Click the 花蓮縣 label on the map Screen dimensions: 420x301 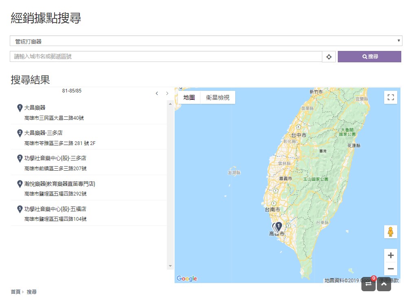[x=354, y=145]
